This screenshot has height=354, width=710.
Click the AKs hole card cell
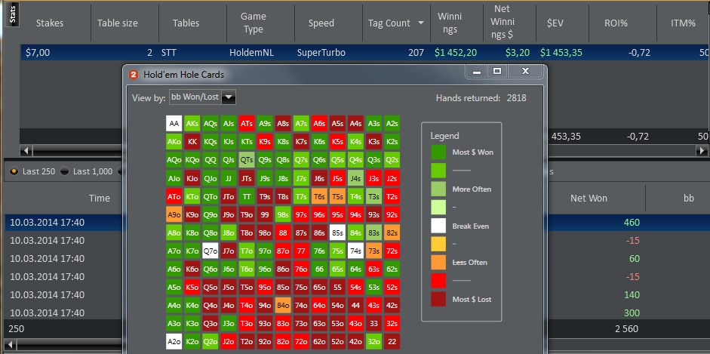coord(192,123)
